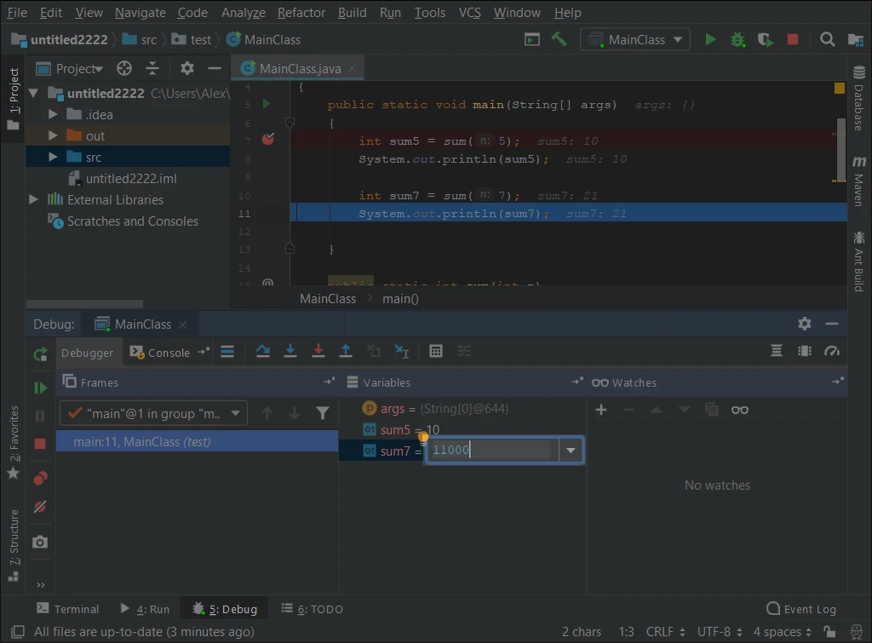The image size is (872, 643).
Task: Toggle the Maven tool window side tab
Action: point(858,181)
